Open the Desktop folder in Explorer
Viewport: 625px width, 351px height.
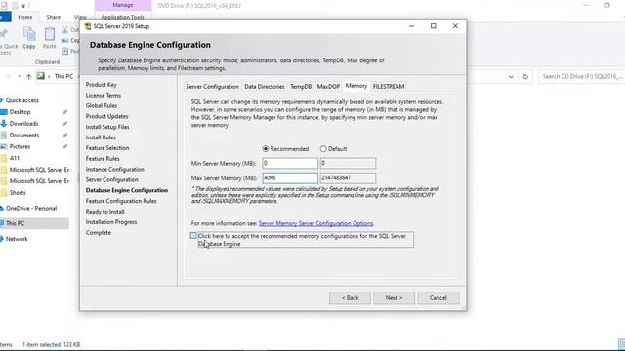point(20,112)
